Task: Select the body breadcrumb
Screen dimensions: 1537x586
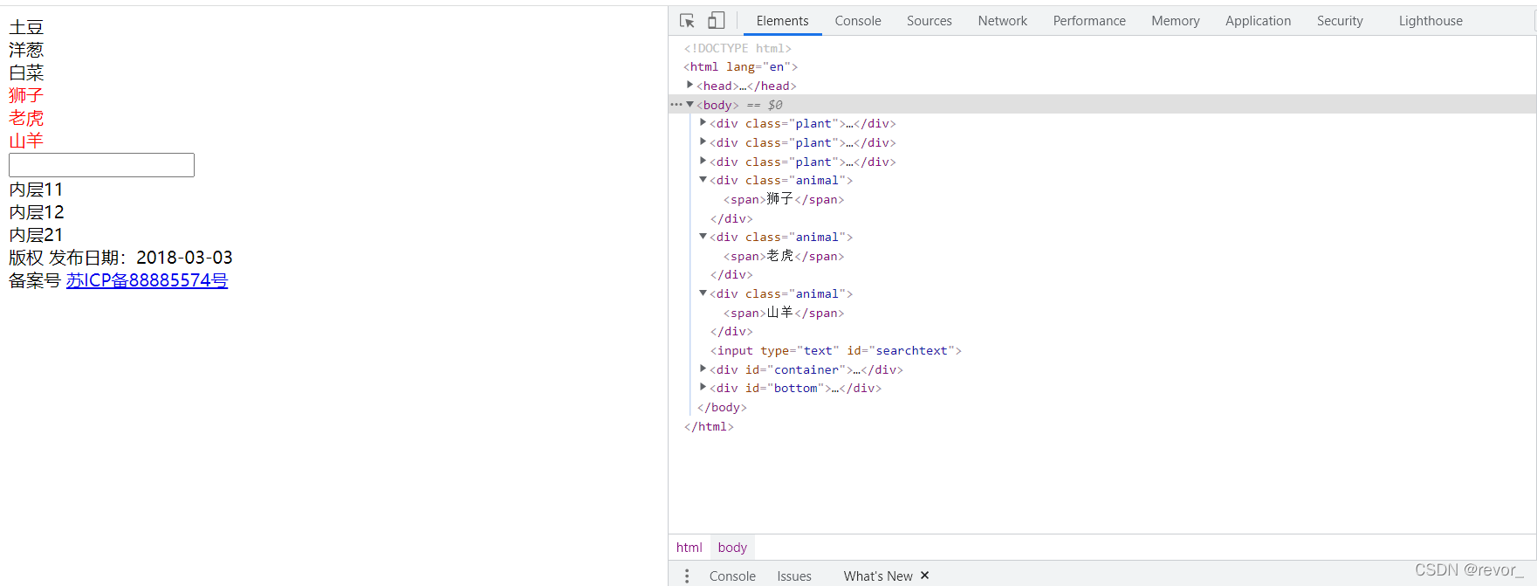Action: click(732, 547)
